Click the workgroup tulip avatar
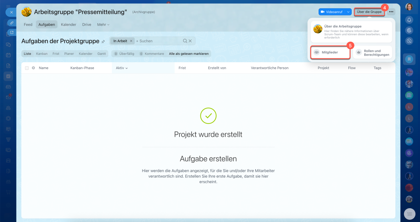 (x=27, y=12)
